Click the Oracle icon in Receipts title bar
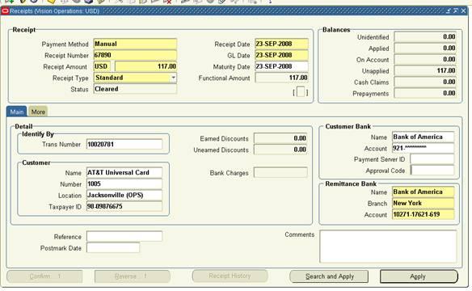472x291 pixels. (x=5, y=11)
